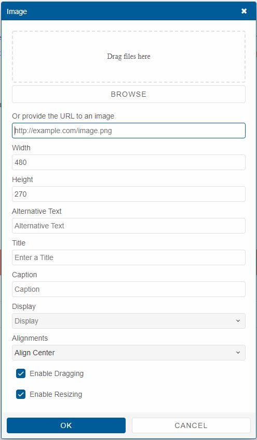Uncheck the Enable Resizing checkbox
Image resolution: width=257 pixels, height=440 pixels.
(x=21, y=394)
